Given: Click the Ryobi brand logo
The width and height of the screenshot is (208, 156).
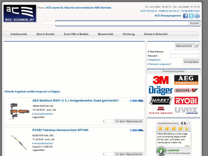Looking at the screenshot, I should 186,100.
